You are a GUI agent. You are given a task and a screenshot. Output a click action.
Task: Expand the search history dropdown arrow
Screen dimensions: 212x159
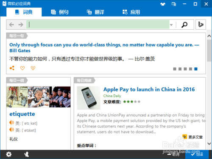[x=171, y=25]
